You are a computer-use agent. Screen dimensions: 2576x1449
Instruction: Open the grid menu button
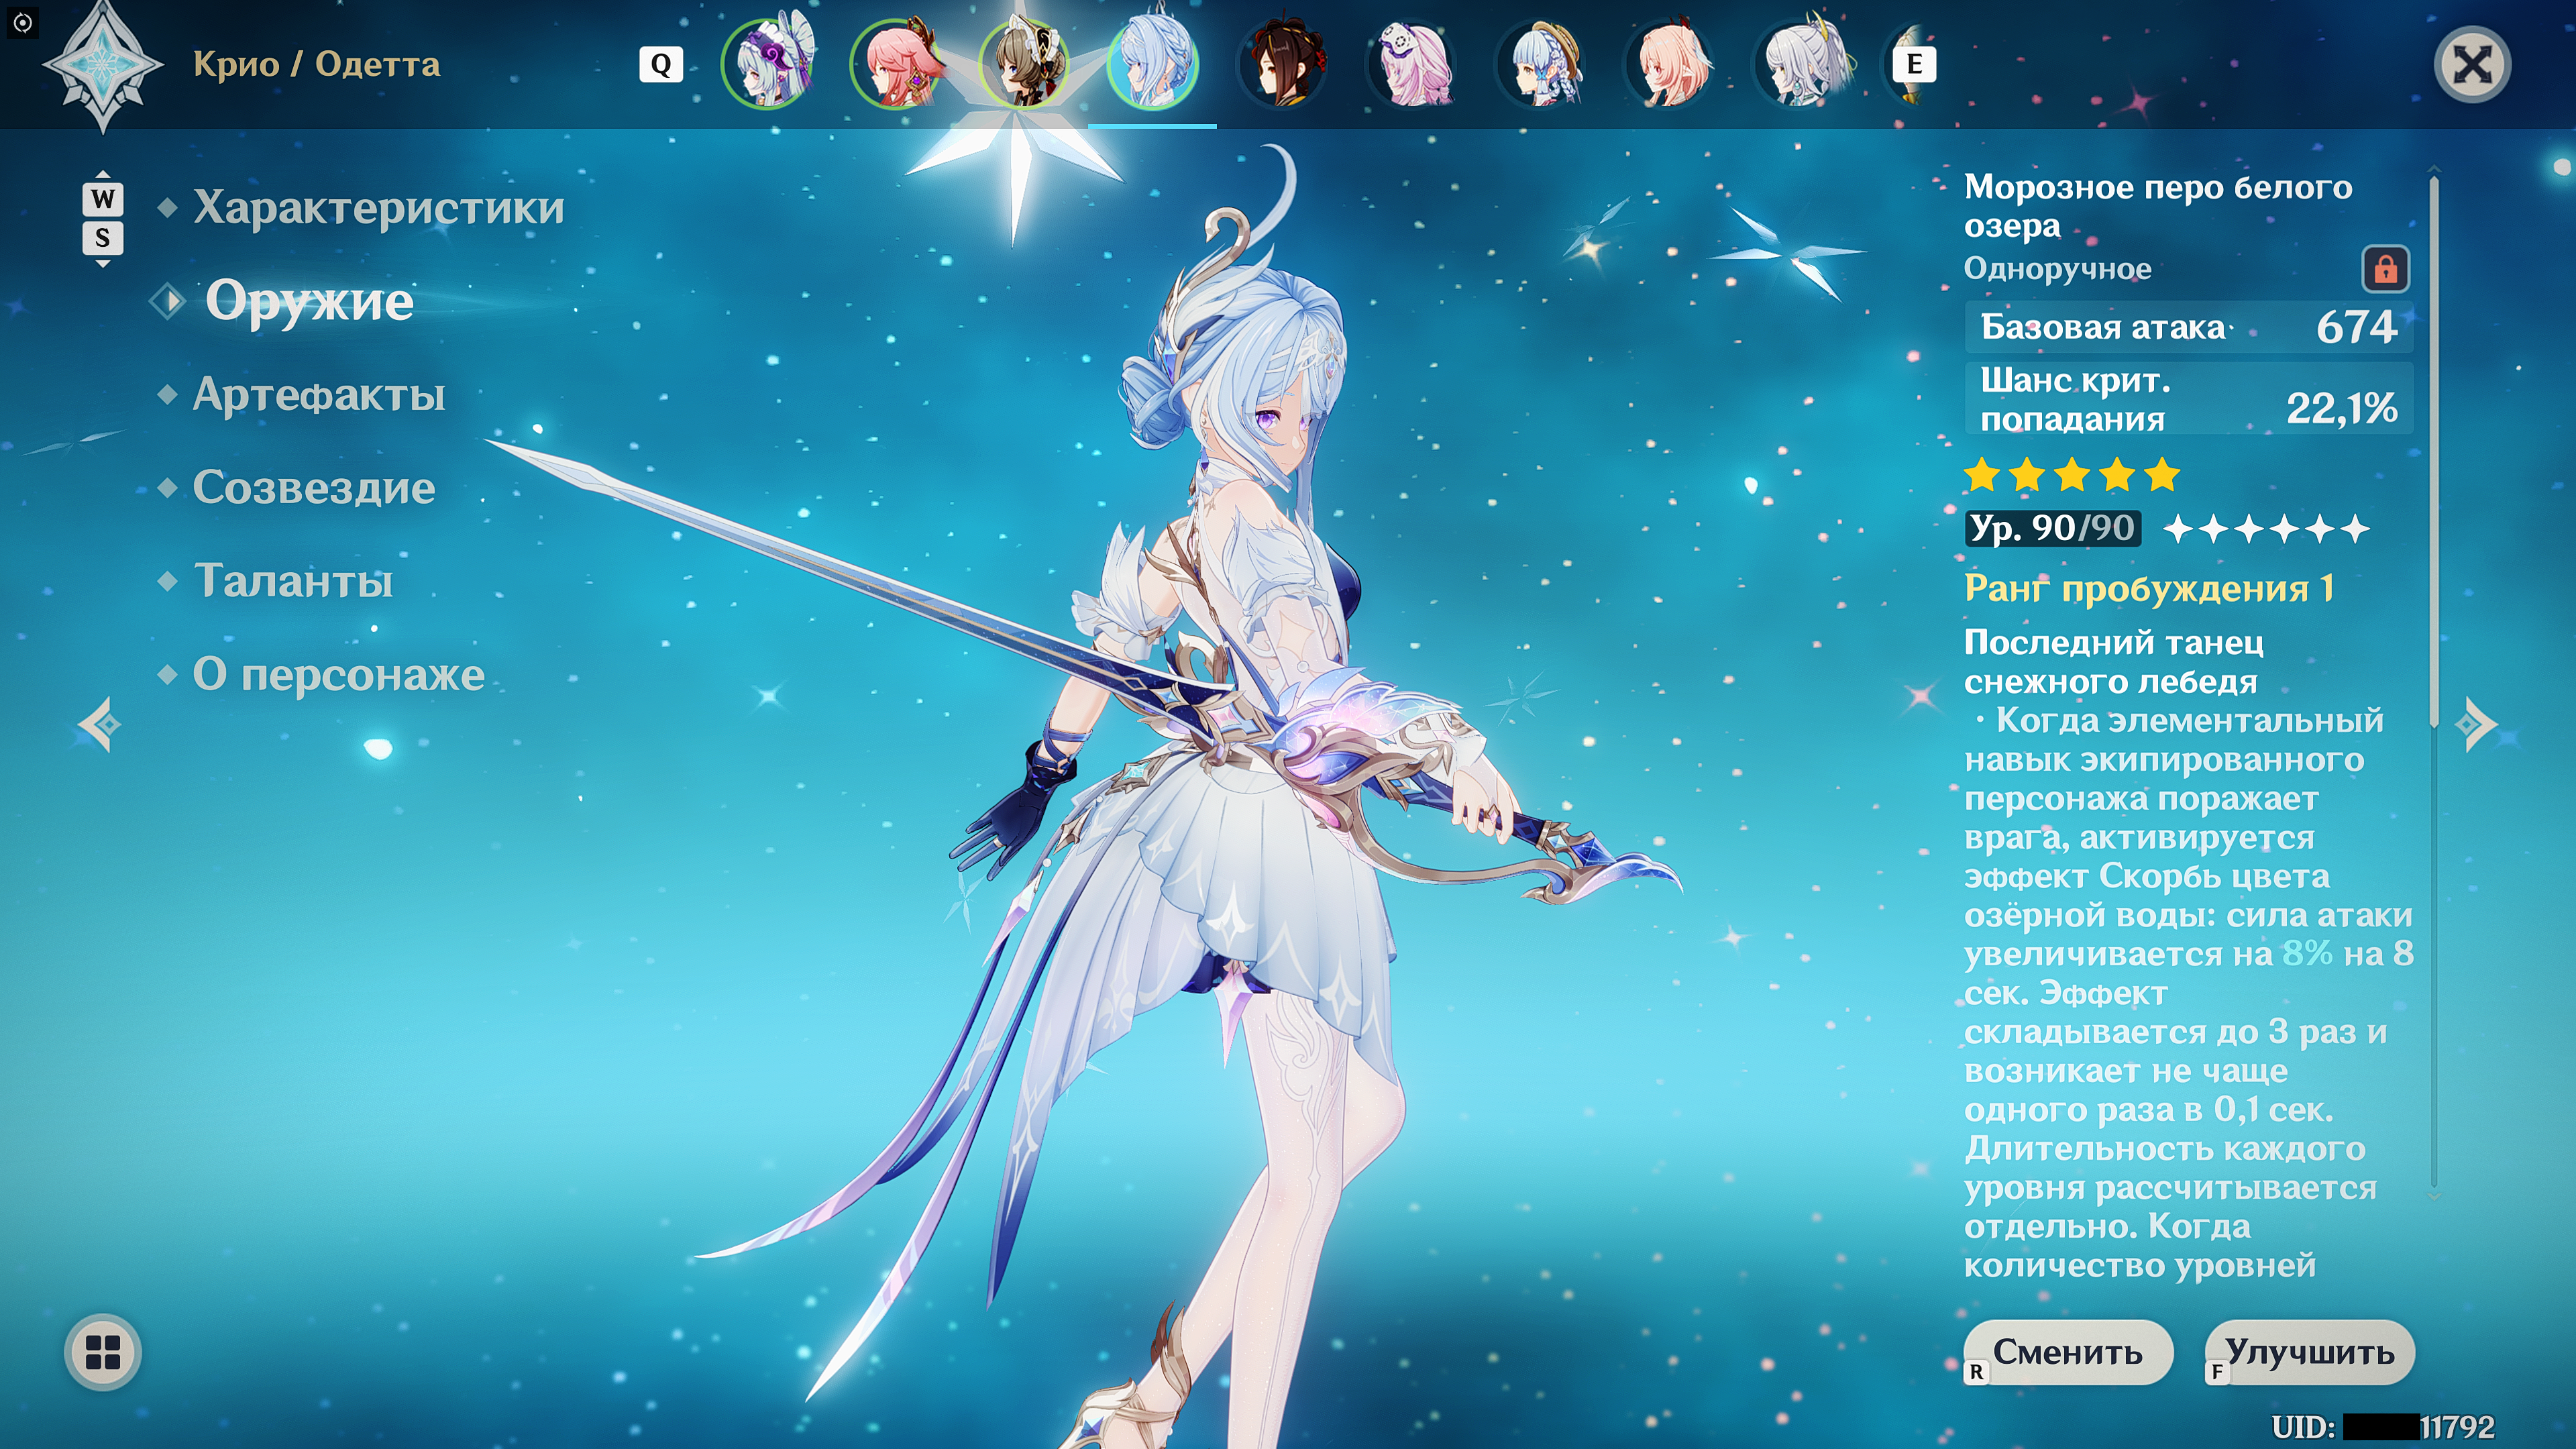click(103, 1352)
